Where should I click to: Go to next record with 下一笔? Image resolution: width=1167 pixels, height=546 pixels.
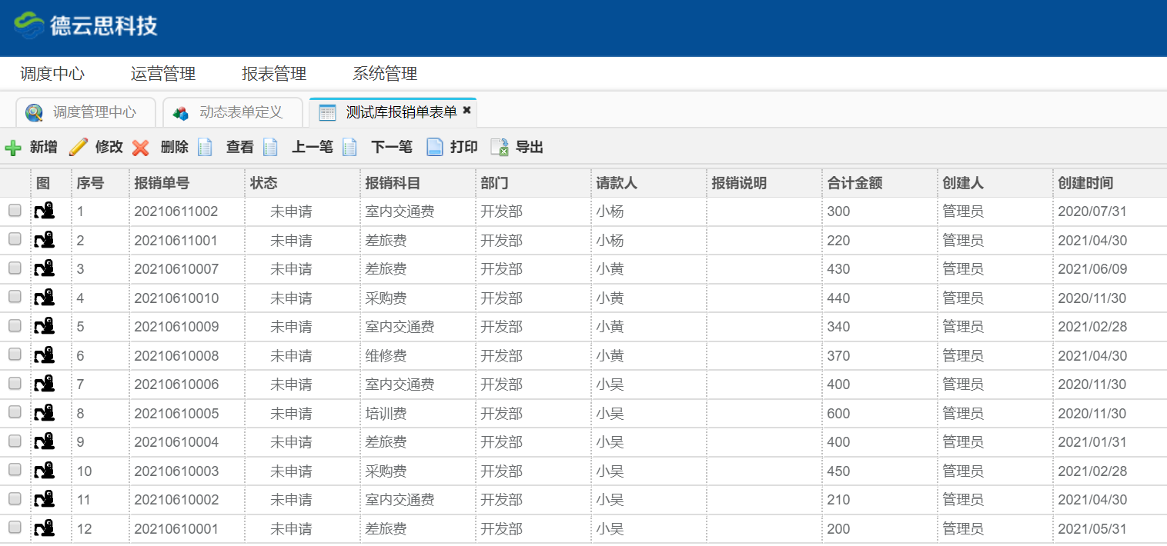coord(391,148)
